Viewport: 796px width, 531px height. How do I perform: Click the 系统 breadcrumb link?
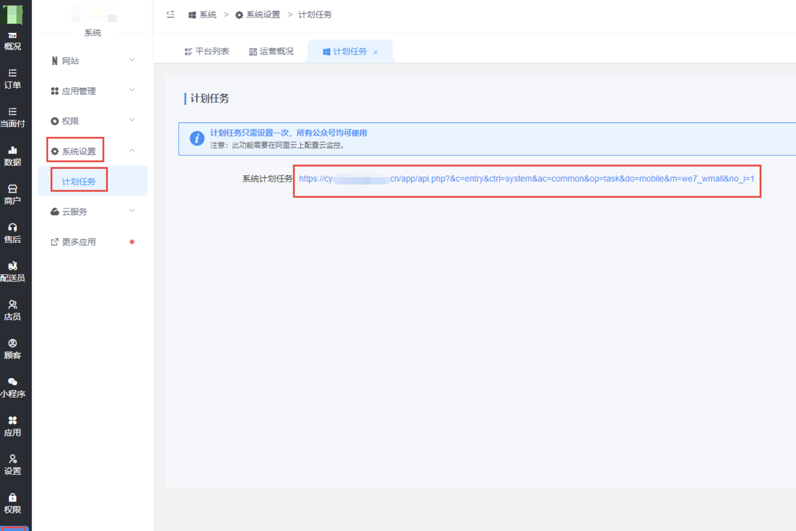coord(208,15)
